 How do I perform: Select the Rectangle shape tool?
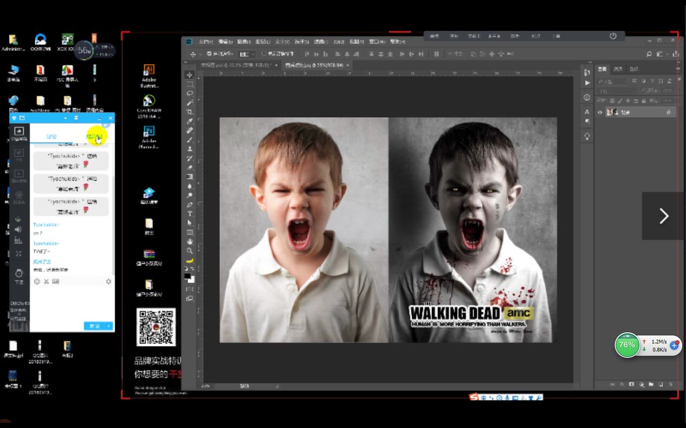(x=190, y=232)
